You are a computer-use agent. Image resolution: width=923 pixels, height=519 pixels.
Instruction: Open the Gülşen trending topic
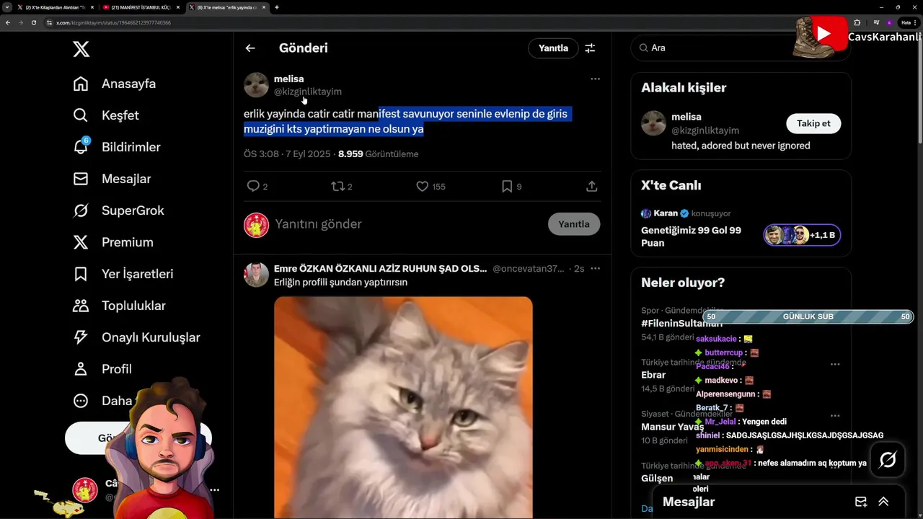[657, 479]
